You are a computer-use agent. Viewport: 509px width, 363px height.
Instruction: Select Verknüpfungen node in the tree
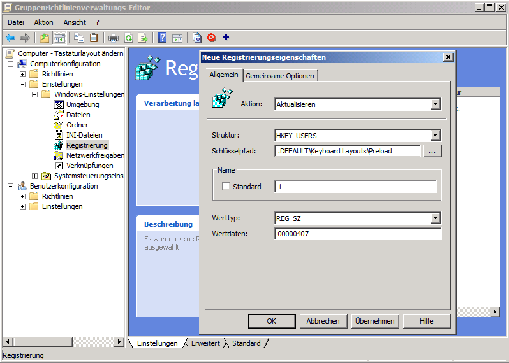click(89, 166)
